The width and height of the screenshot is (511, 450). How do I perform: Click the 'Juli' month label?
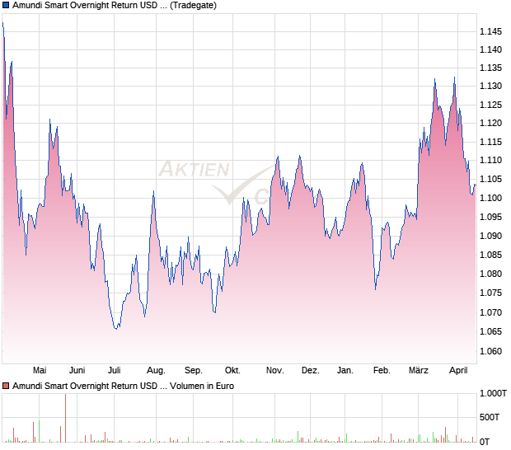pyautogui.click(x=114, y=371)
